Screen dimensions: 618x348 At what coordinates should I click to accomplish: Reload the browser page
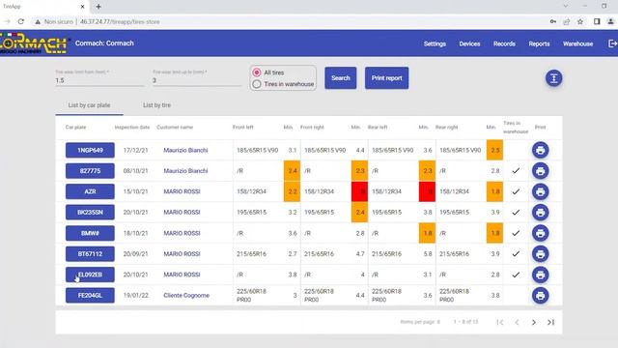coord(21,21)
